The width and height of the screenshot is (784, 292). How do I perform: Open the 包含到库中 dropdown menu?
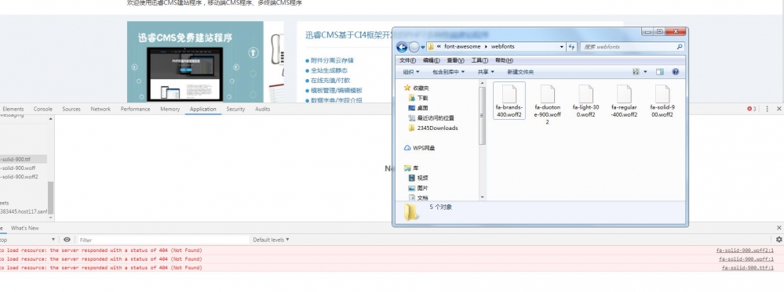click(x=448, y=72)
